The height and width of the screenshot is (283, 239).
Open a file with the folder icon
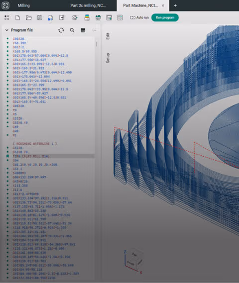tap(29, 17)
